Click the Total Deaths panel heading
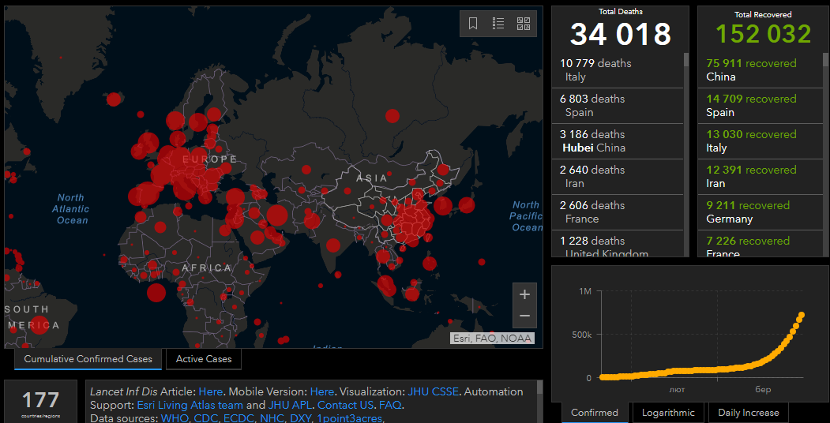Screen dimensions: 830x423 coord(621,12)
